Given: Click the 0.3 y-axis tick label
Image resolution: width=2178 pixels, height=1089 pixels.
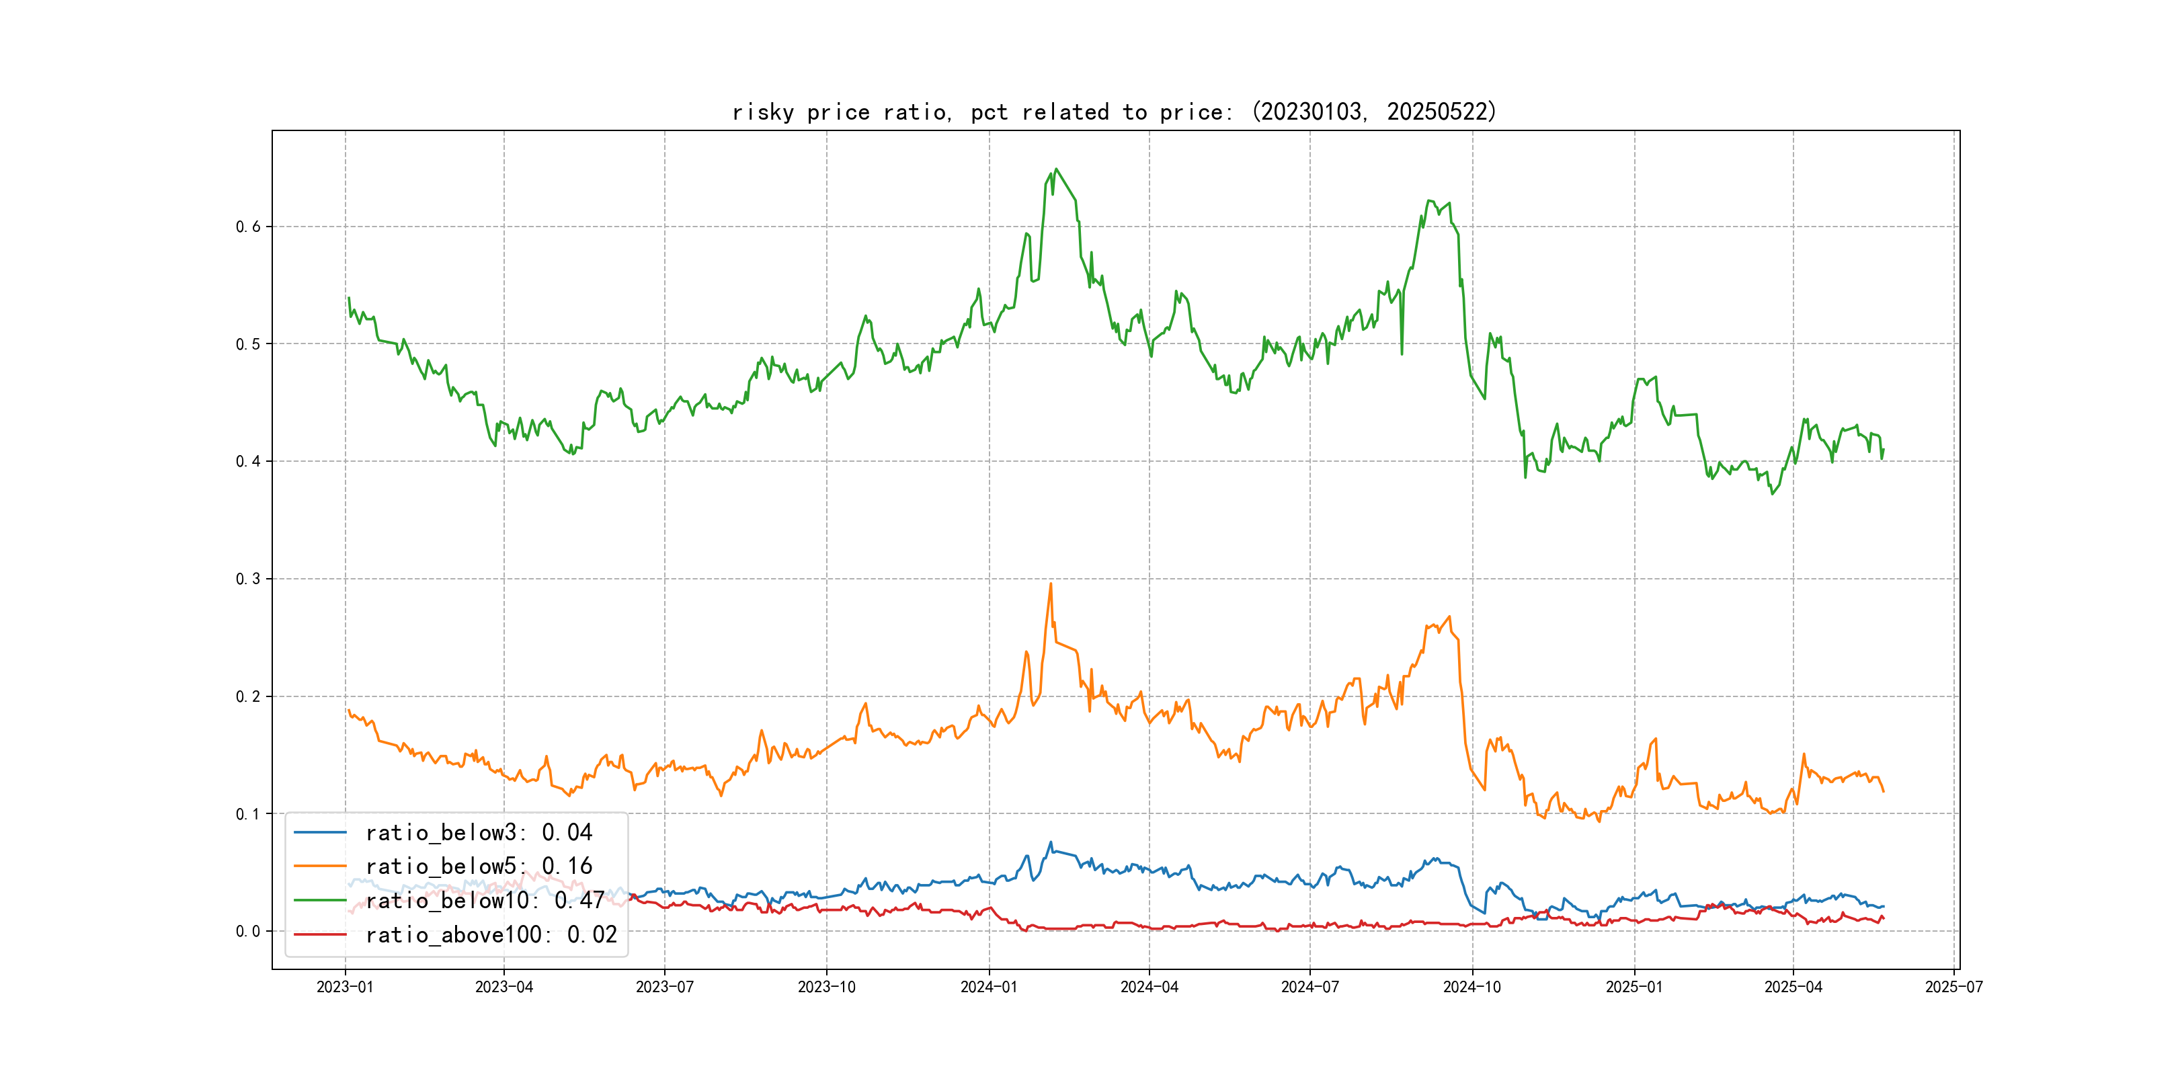Looking at the screenshot, I should (x=248, y=579).
